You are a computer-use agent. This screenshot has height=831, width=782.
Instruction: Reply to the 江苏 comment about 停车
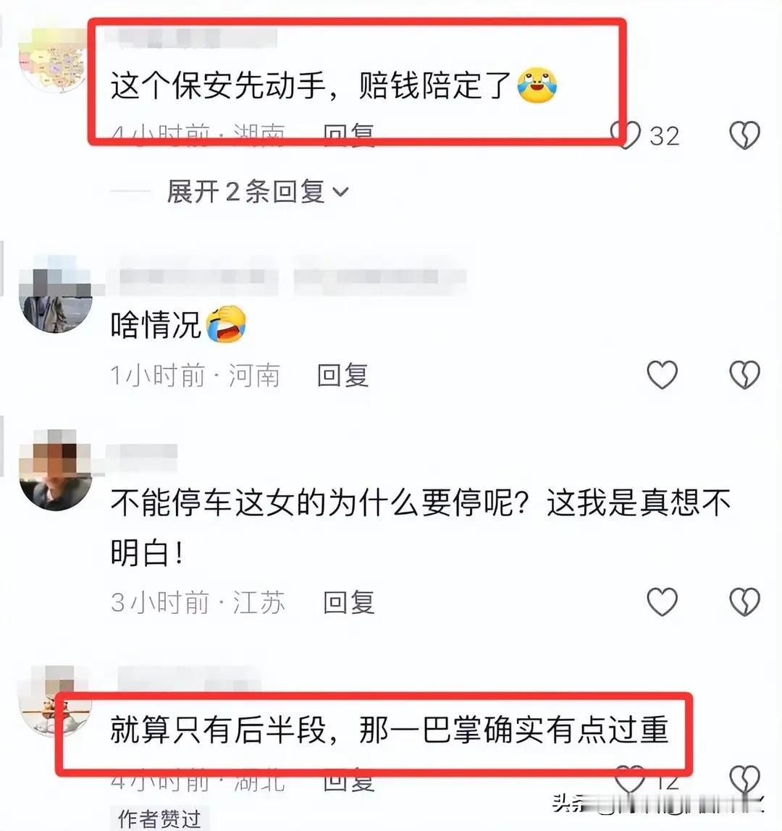pos(349,602)
